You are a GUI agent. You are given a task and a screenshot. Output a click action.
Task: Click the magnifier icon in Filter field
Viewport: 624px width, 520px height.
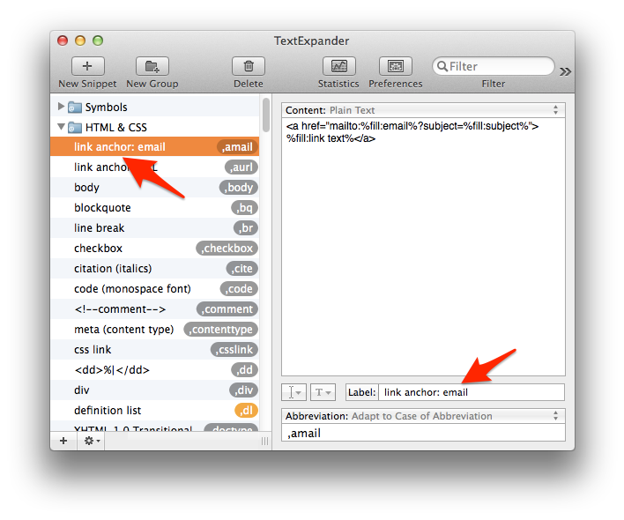pyautogui.click(x=442, y=66)
